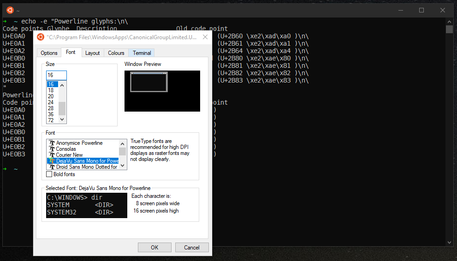
Task: Select DejaVu Sans Mono for Powerline font
Action: [x=83, y=161]
